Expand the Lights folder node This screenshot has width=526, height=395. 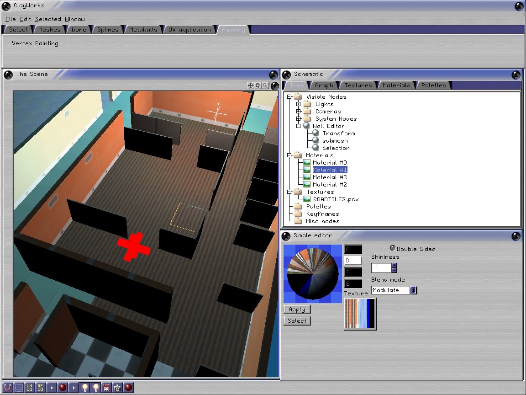click(x=299, y=104)
